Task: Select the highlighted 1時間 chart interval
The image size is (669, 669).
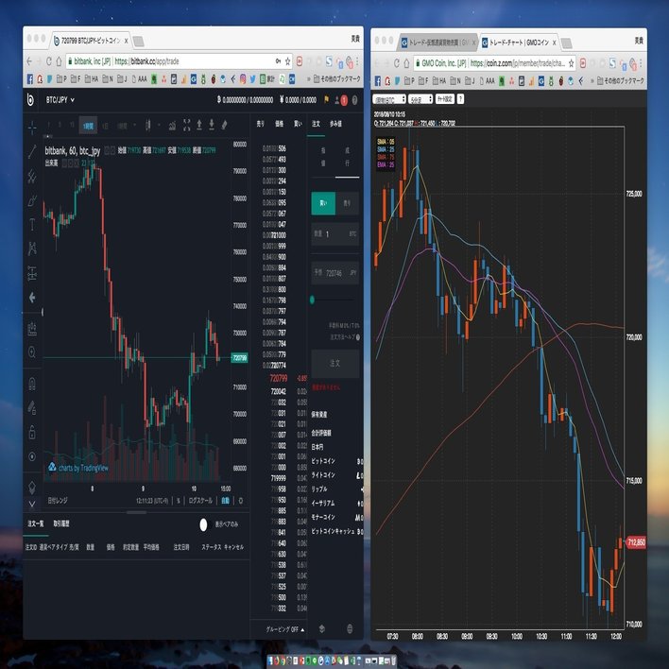Action: (88, 126)
